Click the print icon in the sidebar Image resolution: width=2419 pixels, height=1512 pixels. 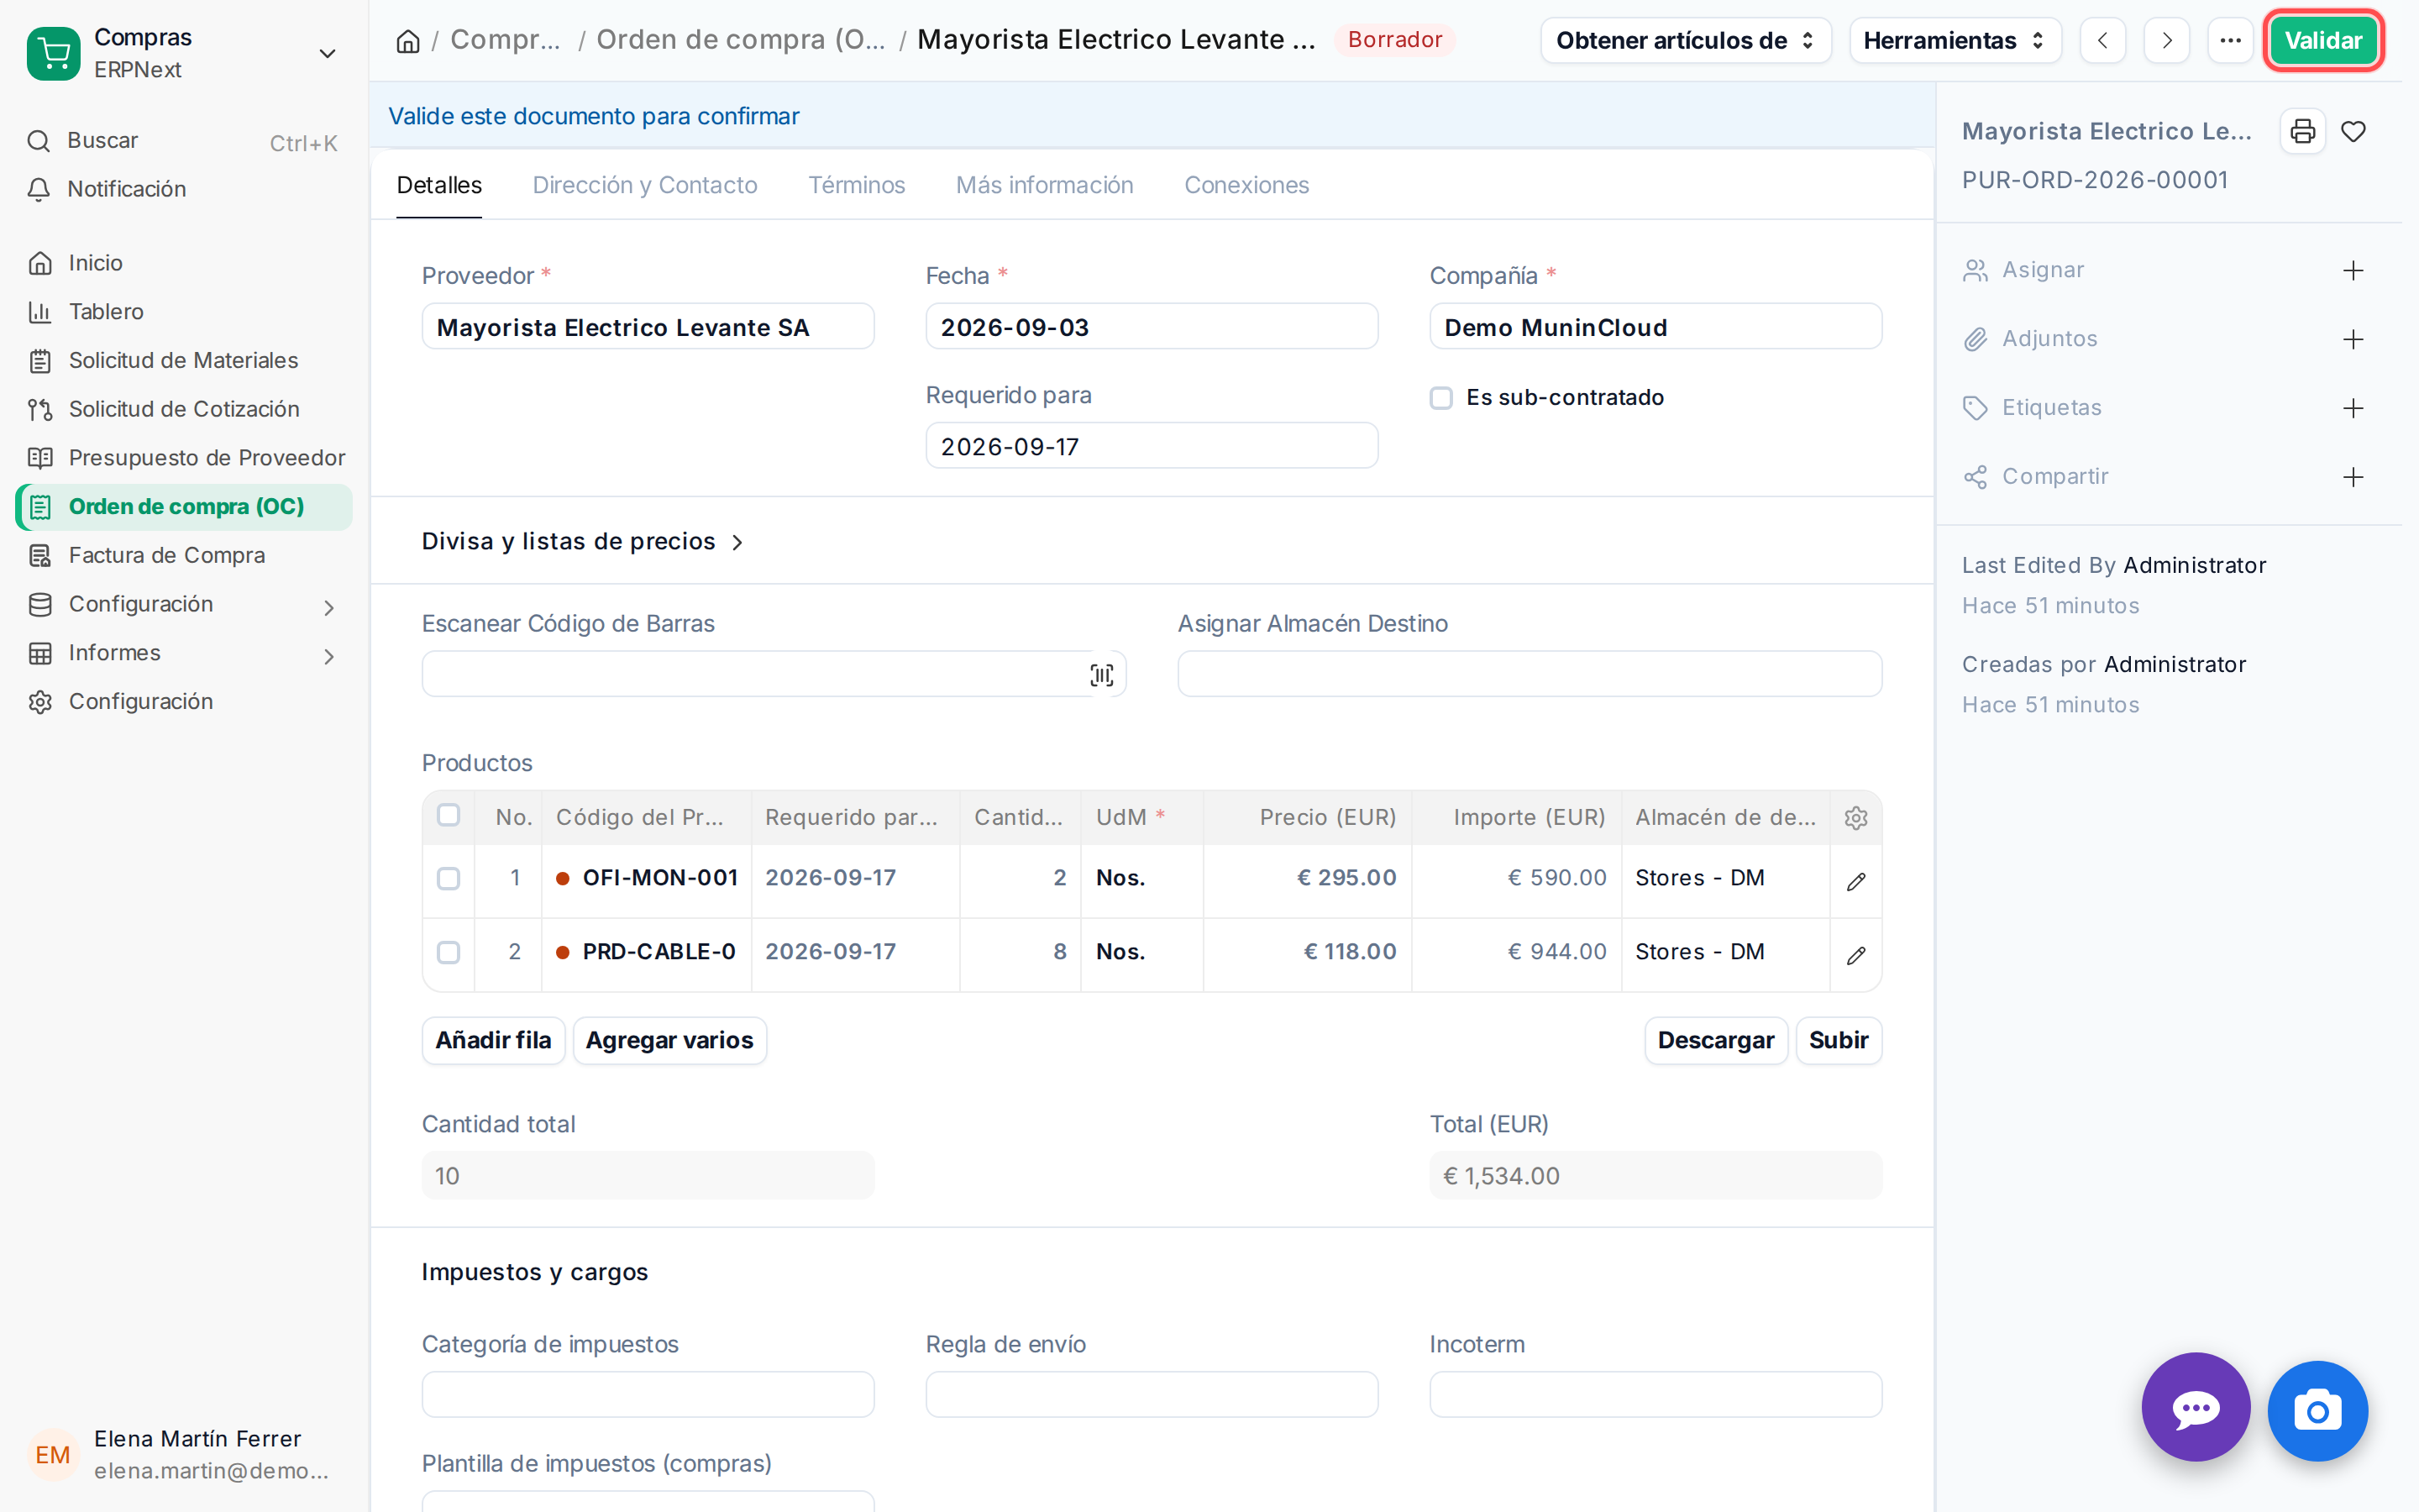coord(2302,131)
